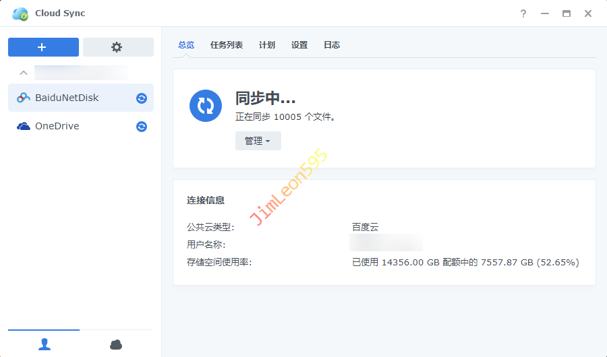Select the 总览 tab
Viewport: 607px width, 357px height.
186,45
